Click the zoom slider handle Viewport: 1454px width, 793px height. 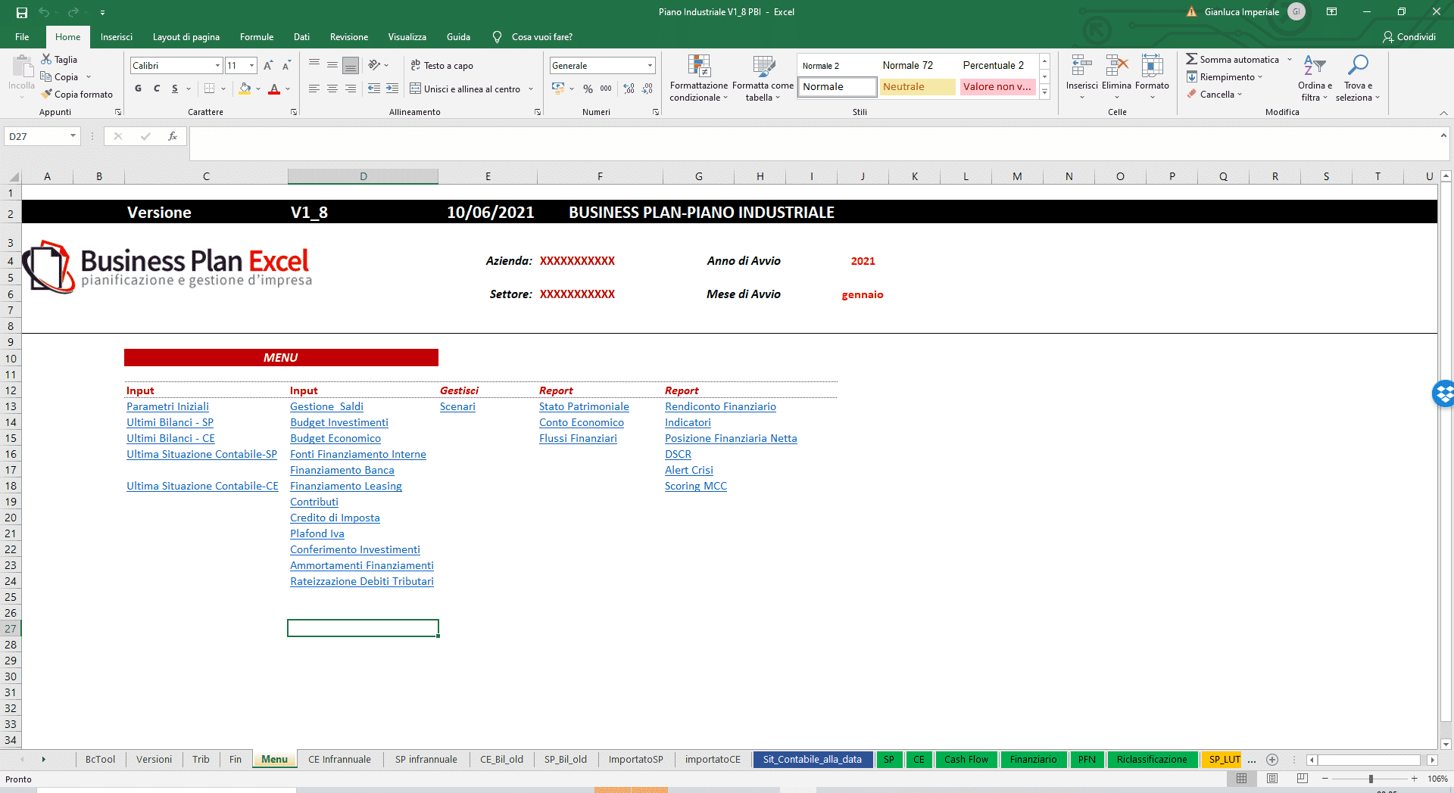coord(1371,779)
